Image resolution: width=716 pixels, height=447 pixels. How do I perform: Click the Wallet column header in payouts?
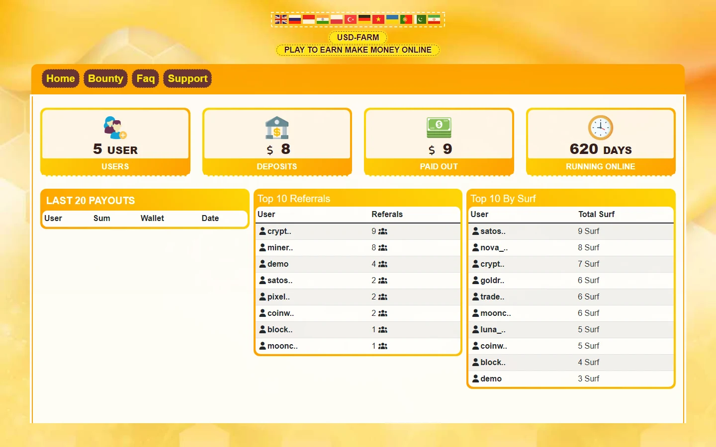(x=152, y=218)
